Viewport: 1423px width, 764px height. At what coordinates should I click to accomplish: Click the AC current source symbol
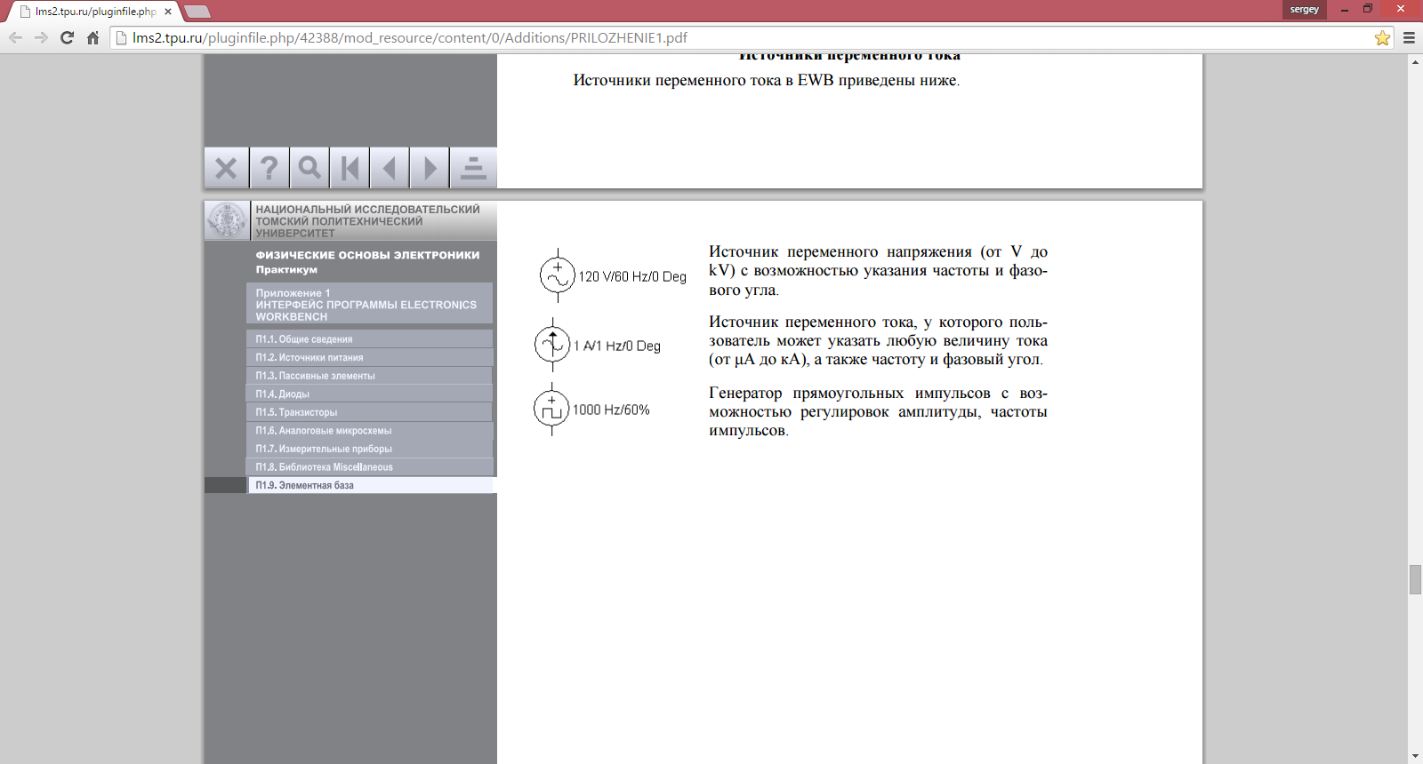click(x=552, y=345)
